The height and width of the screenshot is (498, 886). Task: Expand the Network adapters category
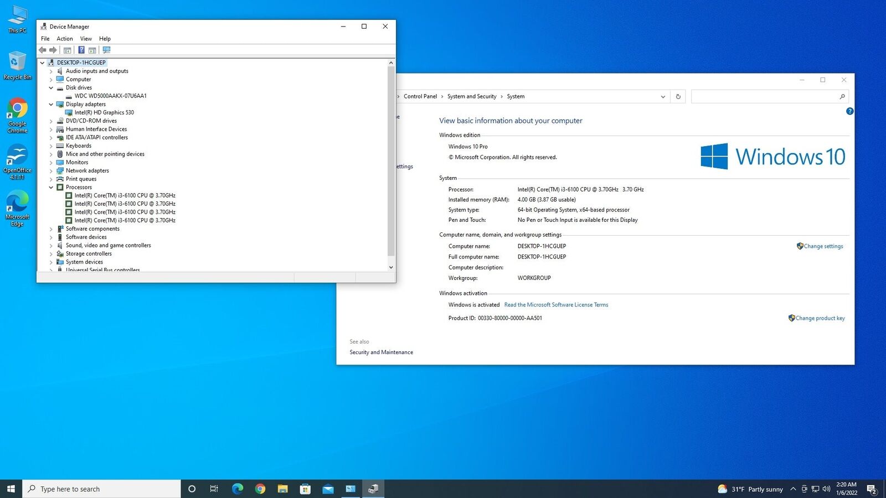point(51,171)
